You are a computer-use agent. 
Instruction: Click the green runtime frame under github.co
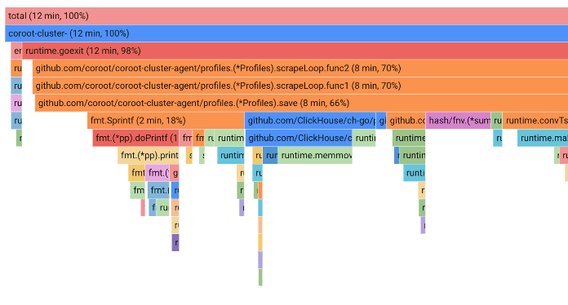click(x=409, y=138)
